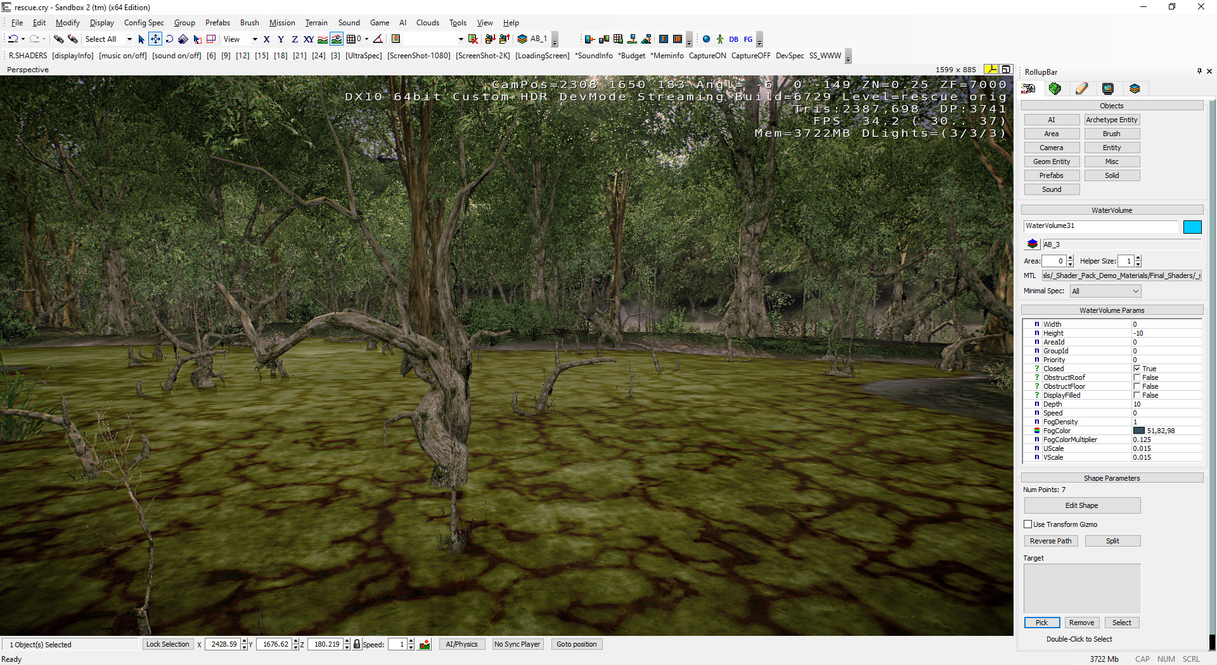Open the Clouds menu
Viewport: 1217px width, 665px height.
point(427,23)
